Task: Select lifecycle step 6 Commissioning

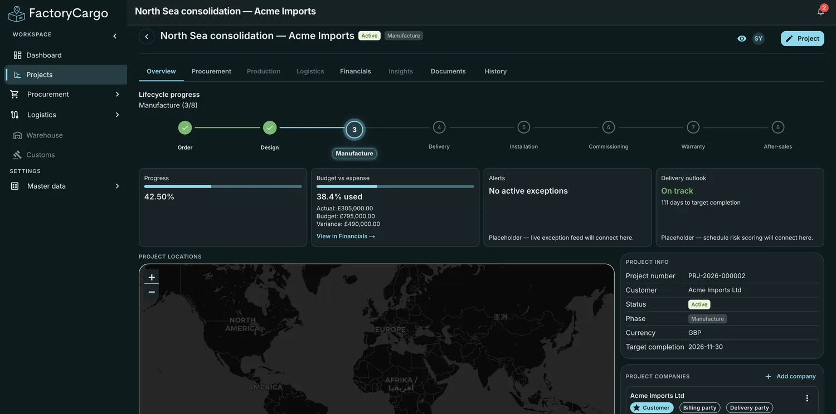Action: point(609,127)
